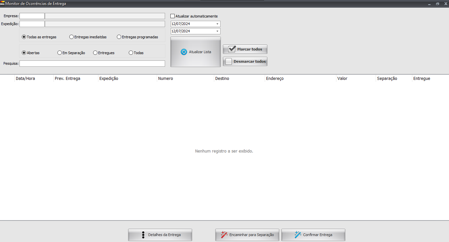Image resolution: width=449 pixels, height=242 pixels.
Task: Click the empty box icon on Desmarcar todos
Action: pyautogui.click(x=228, y=61)
